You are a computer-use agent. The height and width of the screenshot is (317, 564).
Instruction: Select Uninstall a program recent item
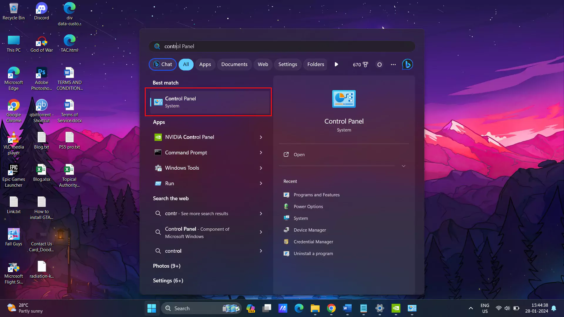tap(313, 254)
